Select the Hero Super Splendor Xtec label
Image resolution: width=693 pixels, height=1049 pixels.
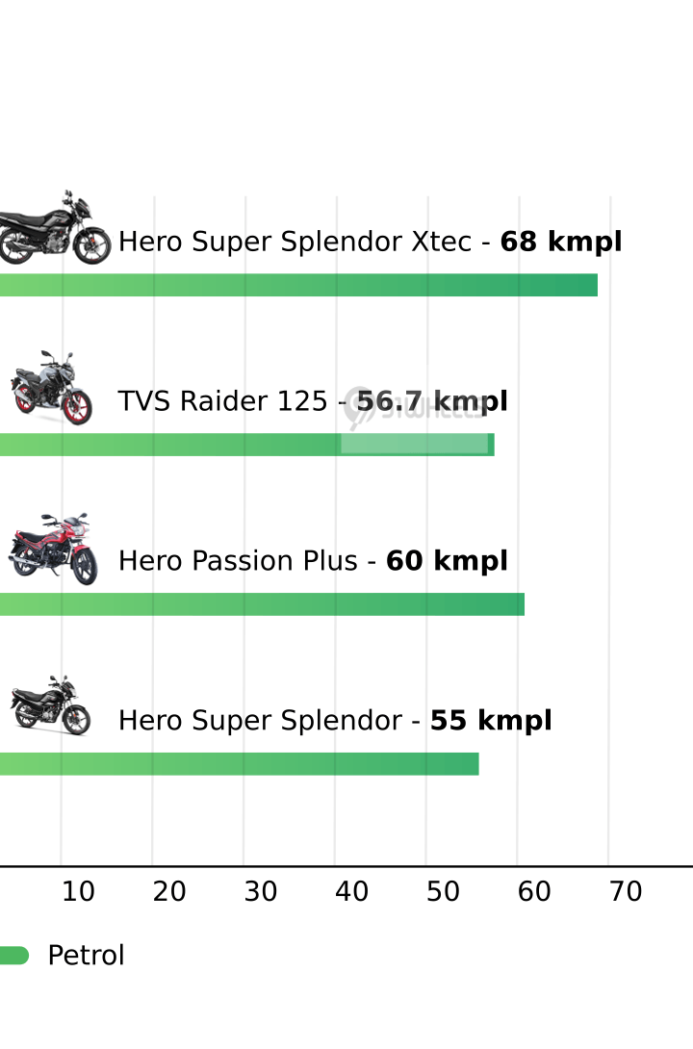click(x=295, y=242)
